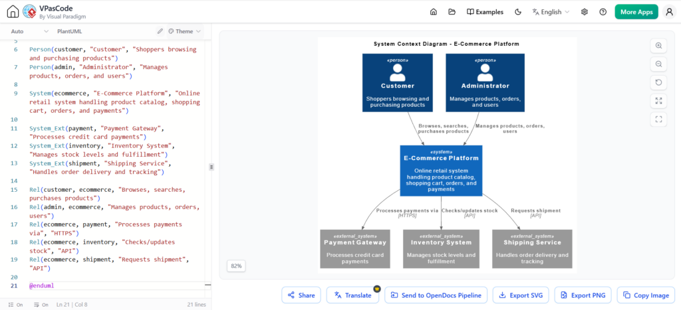Click the Shipping Service external system box

coord(532,249)
